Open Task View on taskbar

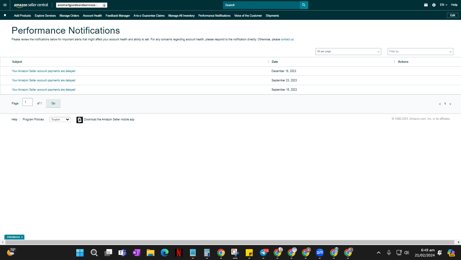(108, 253)
